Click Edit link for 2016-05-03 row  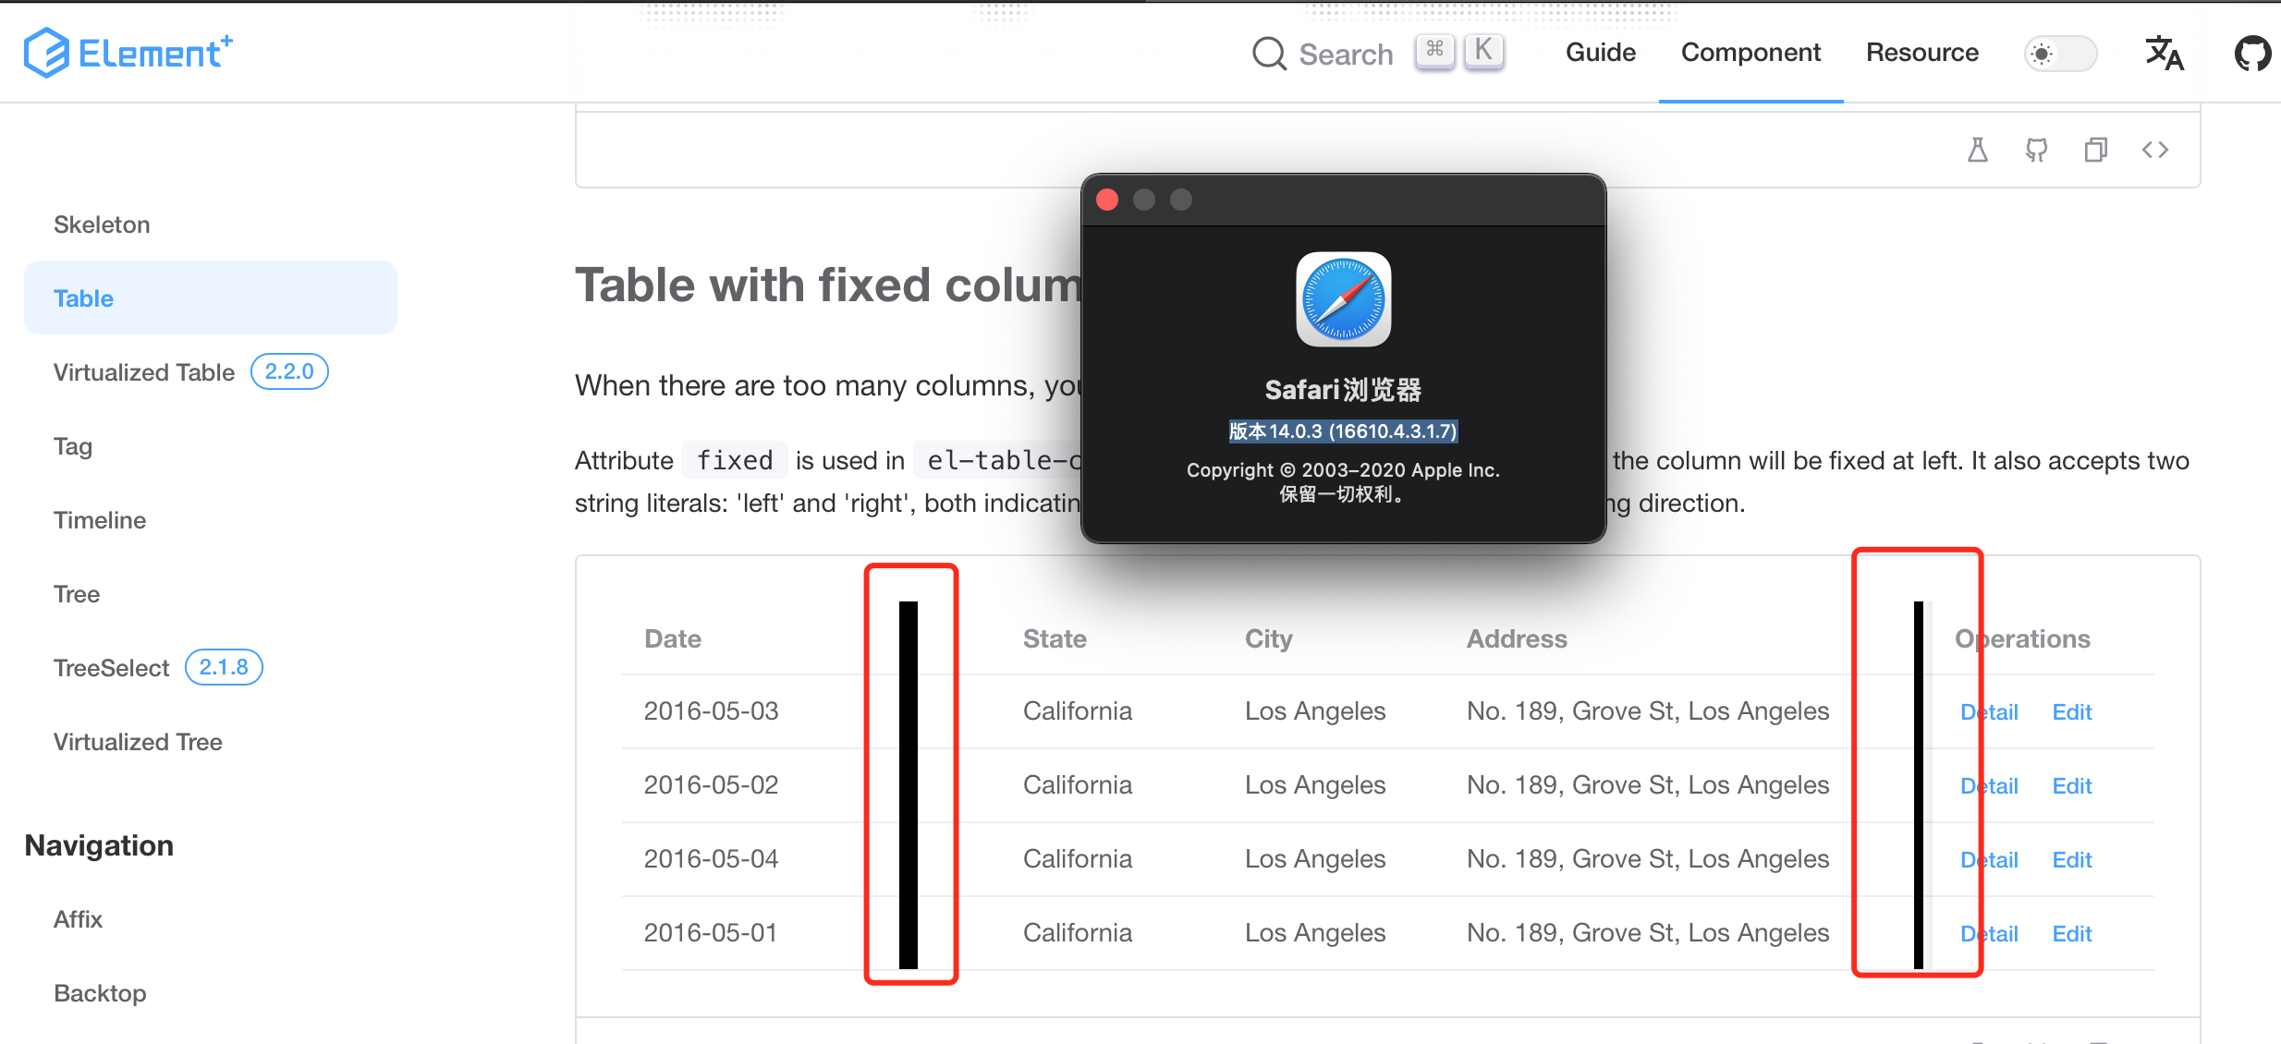[x=2071, y=712]
